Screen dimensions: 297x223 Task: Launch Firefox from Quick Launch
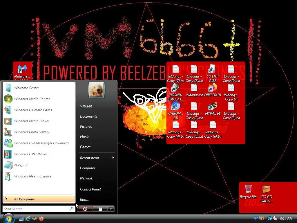click(41, 219)
